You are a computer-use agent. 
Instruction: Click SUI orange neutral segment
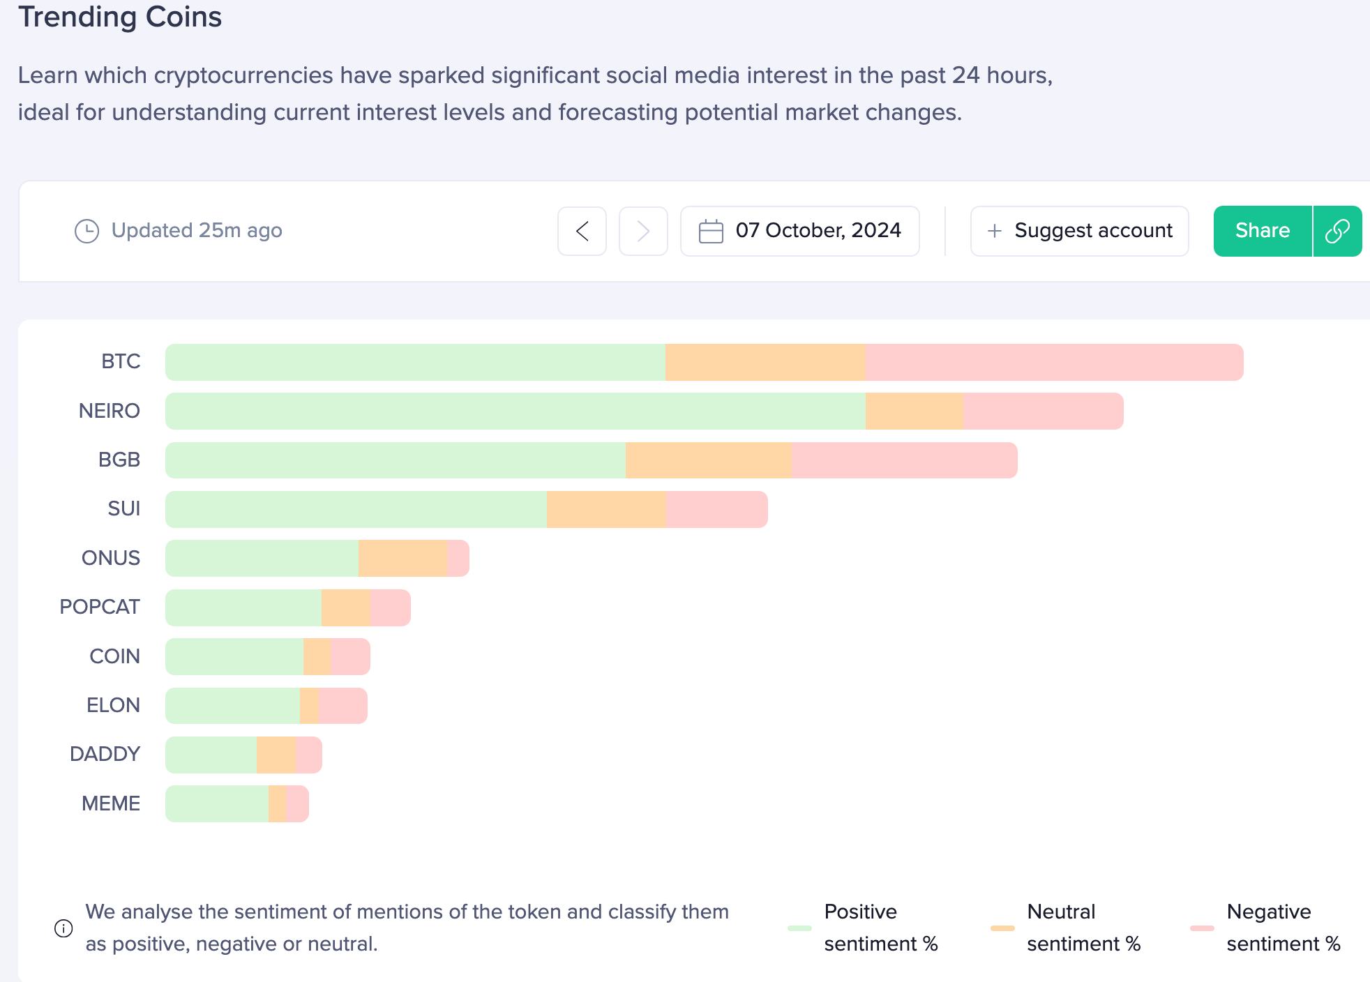pyautogui.click(x=607, y=509)
